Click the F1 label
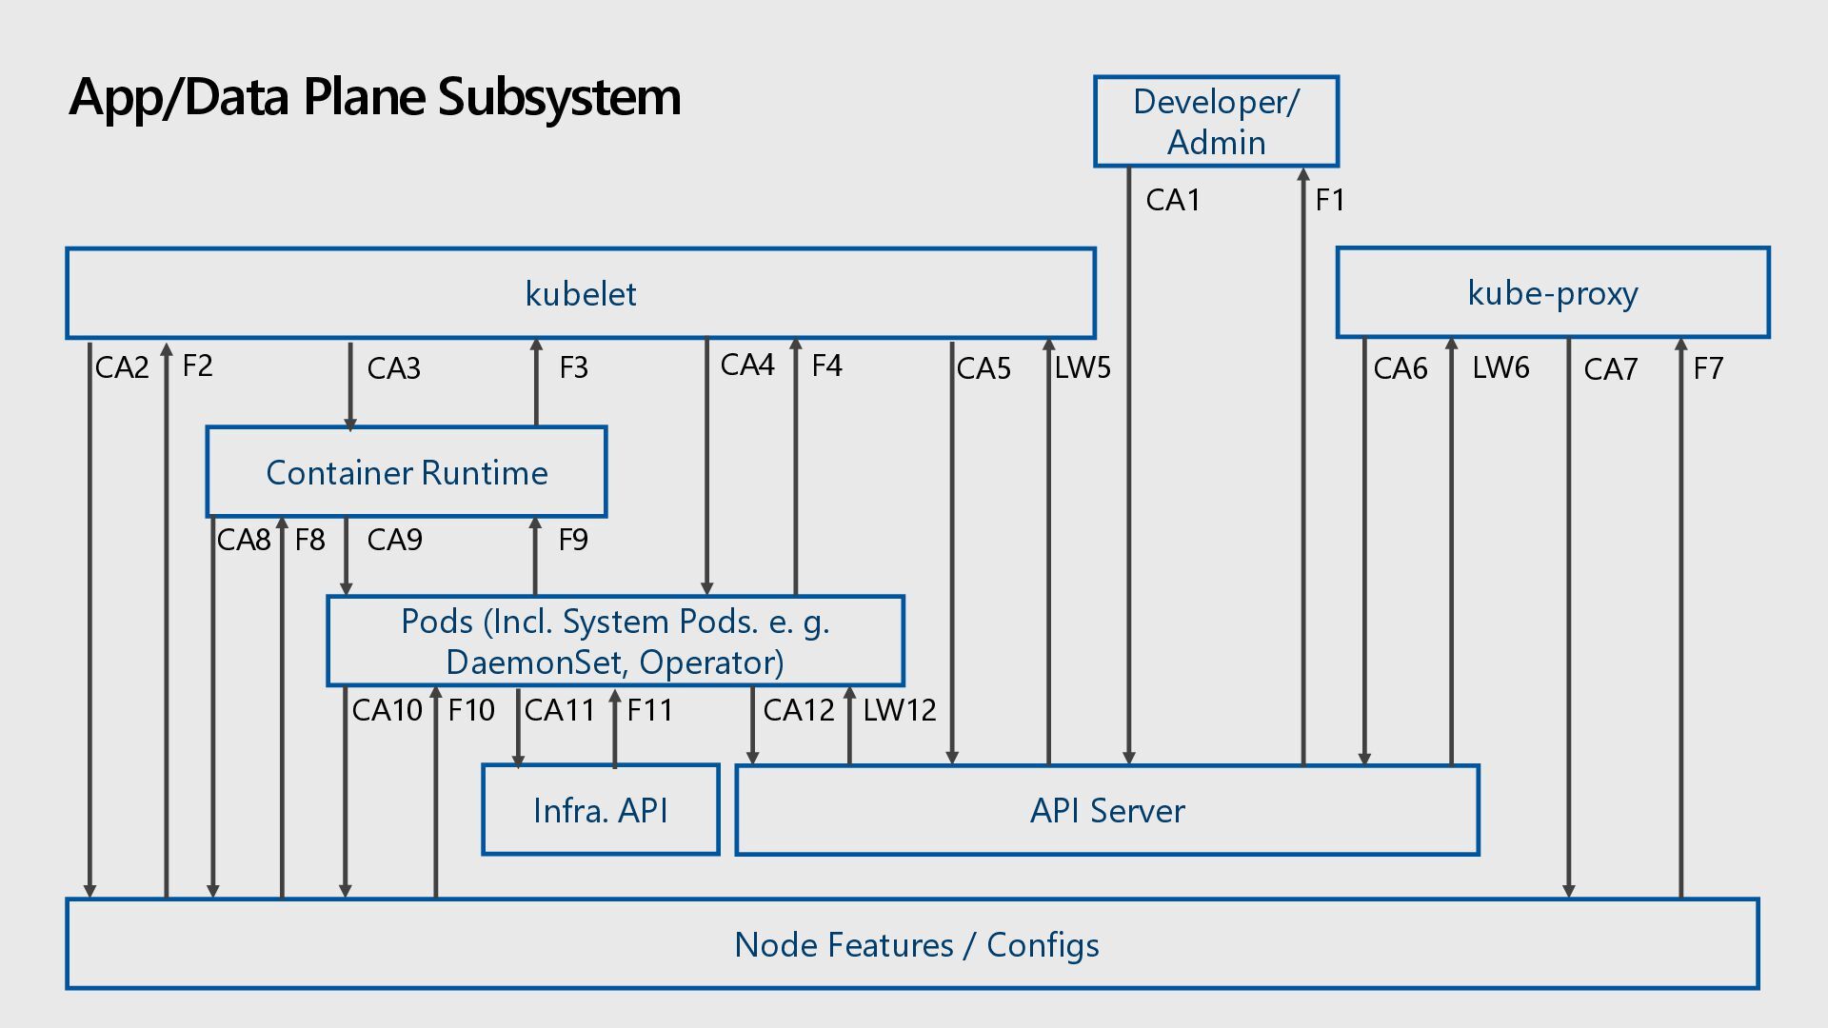The height and width of the screenshot is (1028, 1828). [x=1330, y=200]
